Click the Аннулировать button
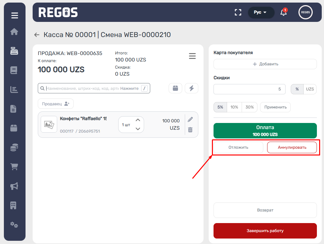 point(292,147)
